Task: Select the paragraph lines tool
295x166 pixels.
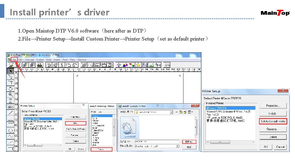Action: tap(10, 101)
